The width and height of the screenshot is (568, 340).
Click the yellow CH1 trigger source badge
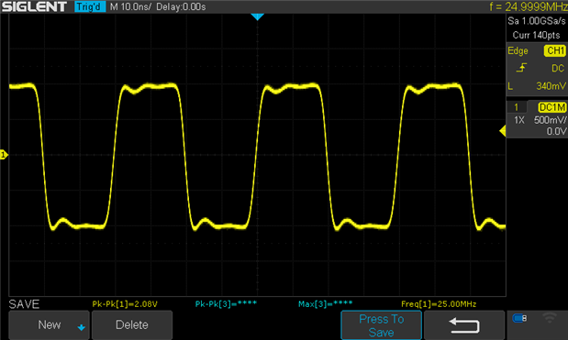tap(555, 50)
